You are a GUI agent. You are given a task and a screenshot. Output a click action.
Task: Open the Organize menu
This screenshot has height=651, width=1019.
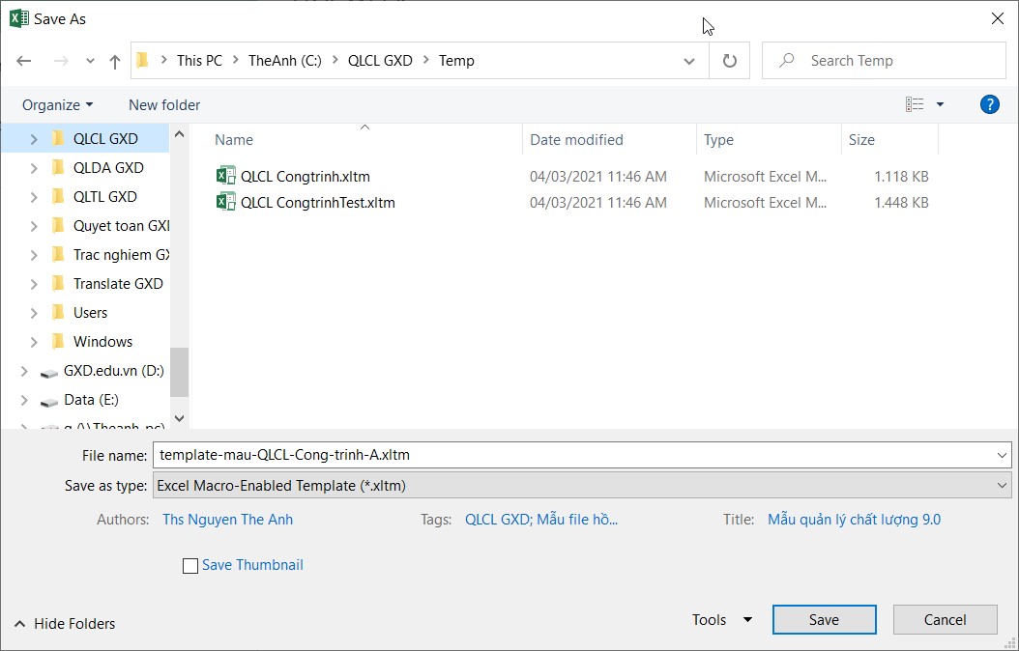point(57,104)
